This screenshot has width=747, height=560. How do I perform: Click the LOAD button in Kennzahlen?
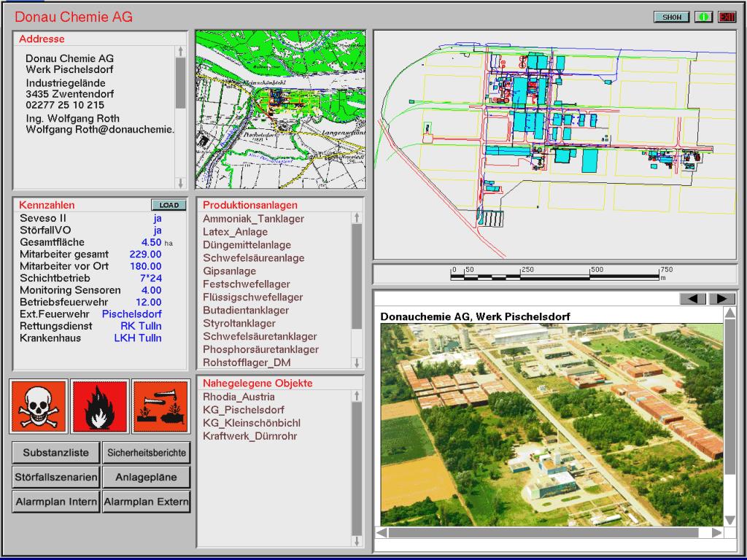(169, 205)
